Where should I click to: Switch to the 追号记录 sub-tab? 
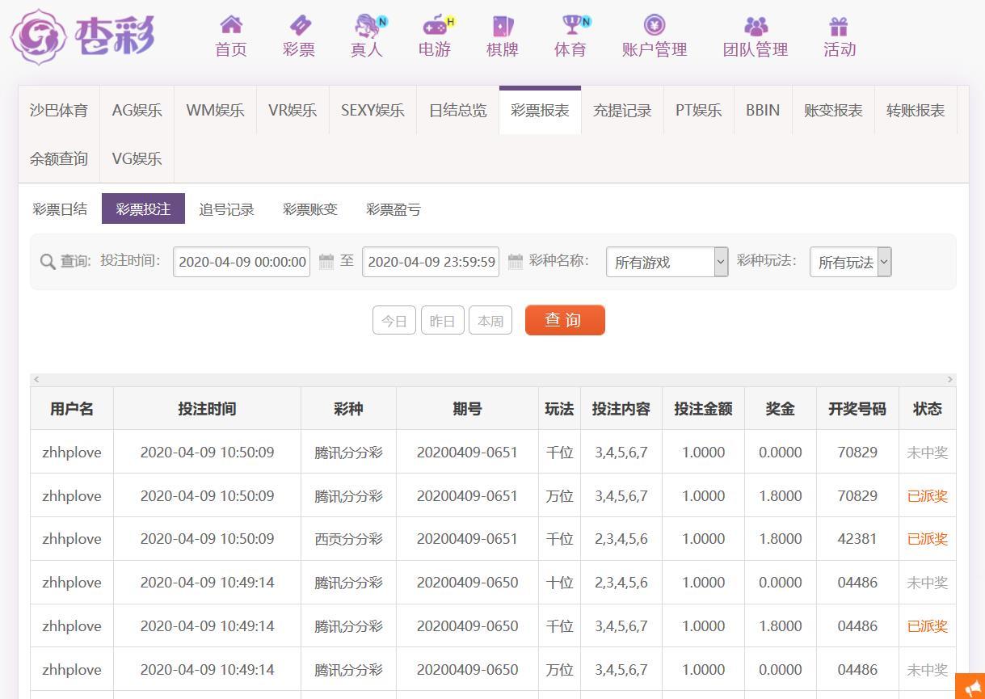tap(227, 209)
